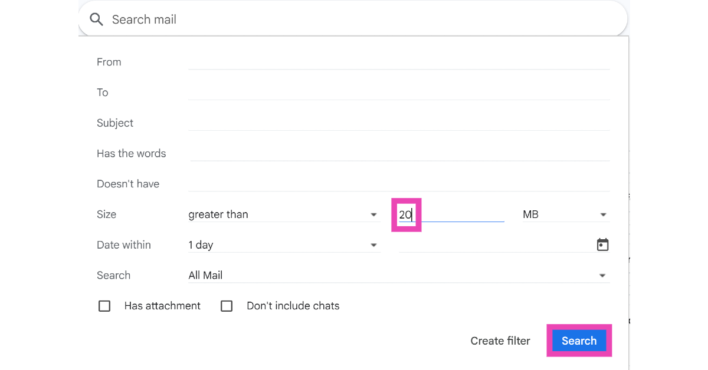Click the date input field beside calendar
Viewport: 708px width, 370px height.
[496, 245]
